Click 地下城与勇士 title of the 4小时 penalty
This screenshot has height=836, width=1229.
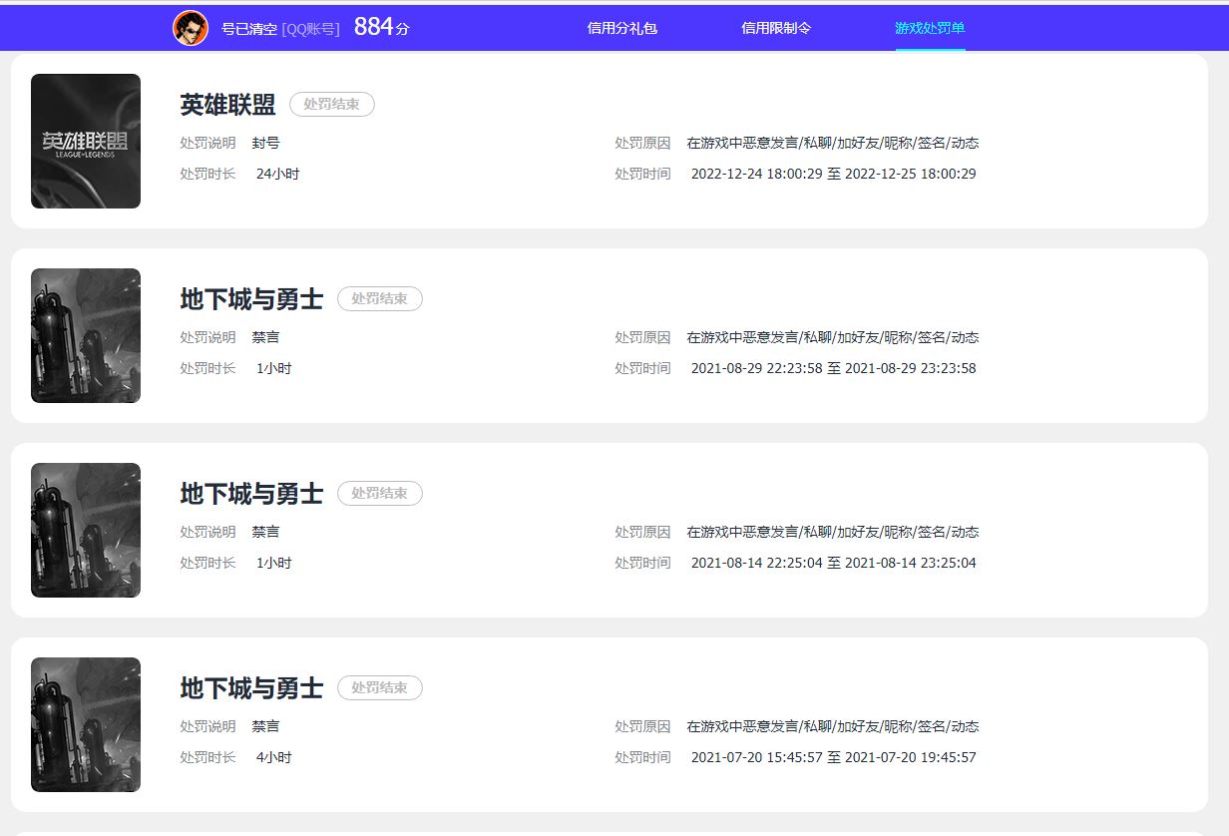point(251,688)
